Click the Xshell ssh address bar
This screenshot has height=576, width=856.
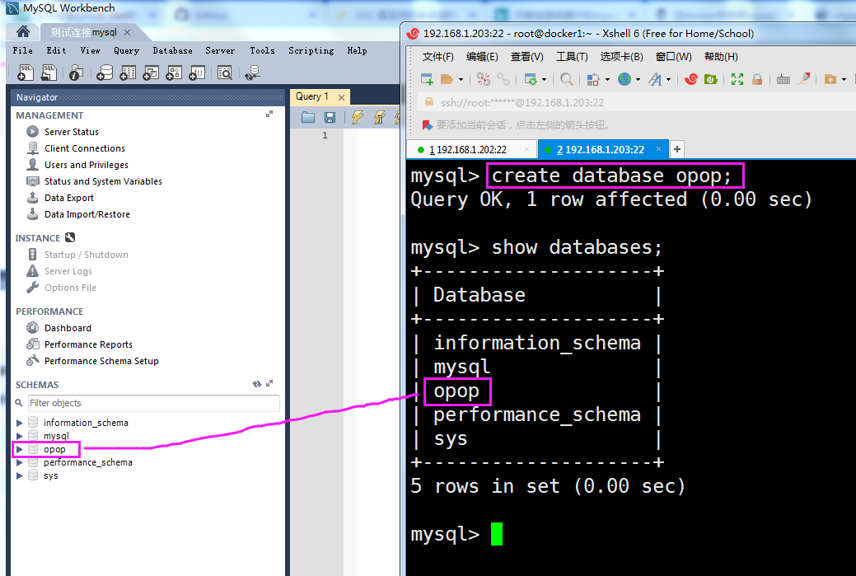pos(636,103)
